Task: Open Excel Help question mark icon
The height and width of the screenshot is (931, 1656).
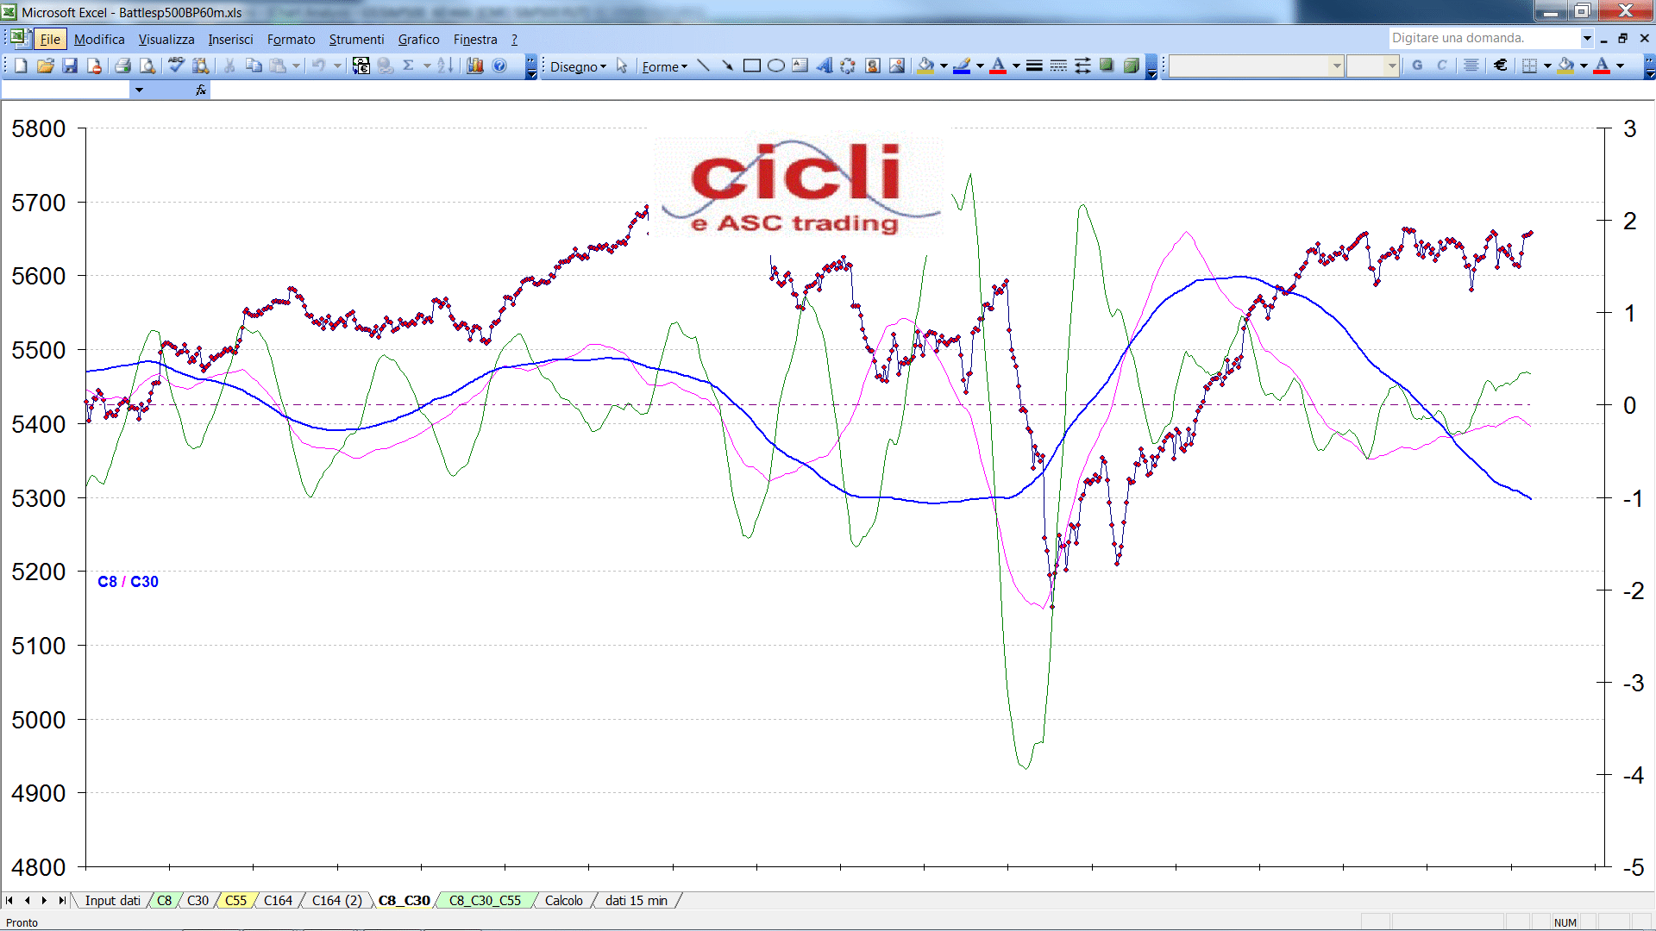Action: pos(499,66)
